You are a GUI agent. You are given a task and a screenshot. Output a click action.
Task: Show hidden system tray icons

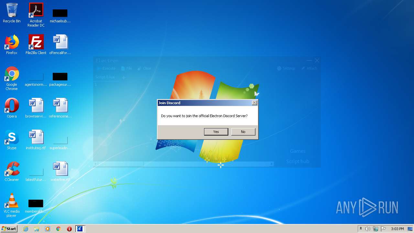(361, 229)
